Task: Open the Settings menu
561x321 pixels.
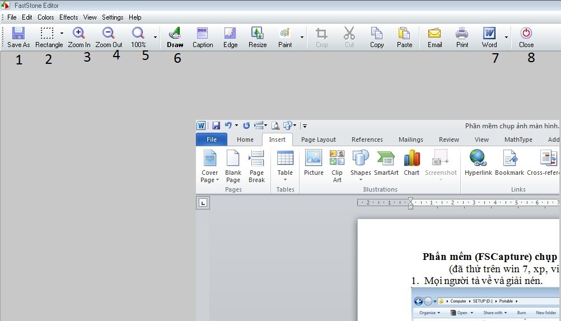Action: click(x=113, y=17)
